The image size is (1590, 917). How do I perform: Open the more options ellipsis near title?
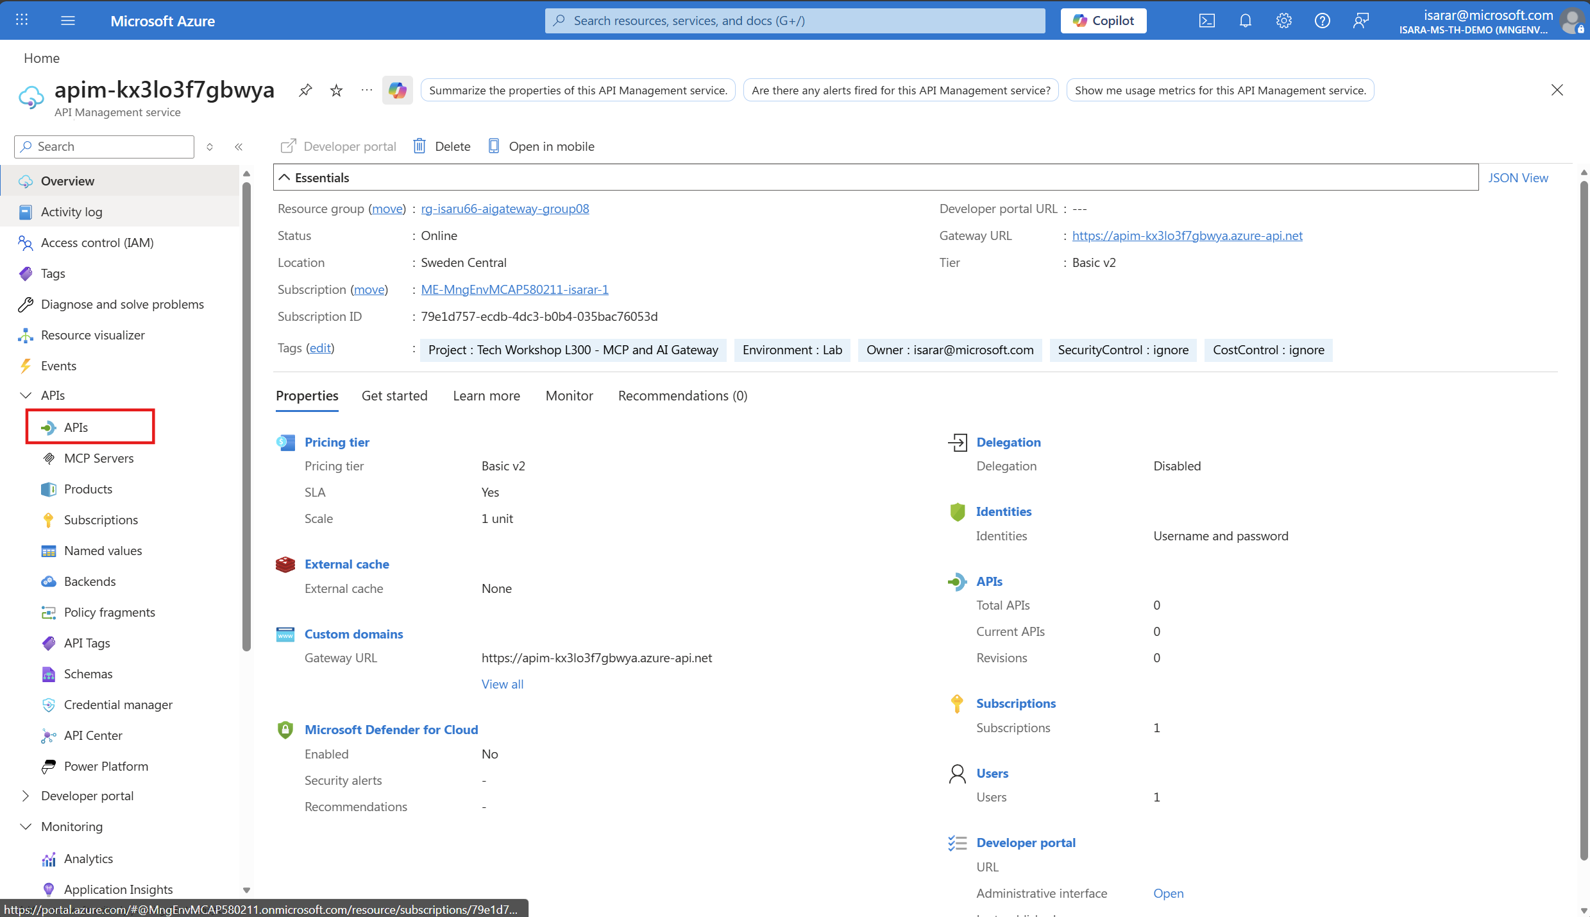click(367, 90)
